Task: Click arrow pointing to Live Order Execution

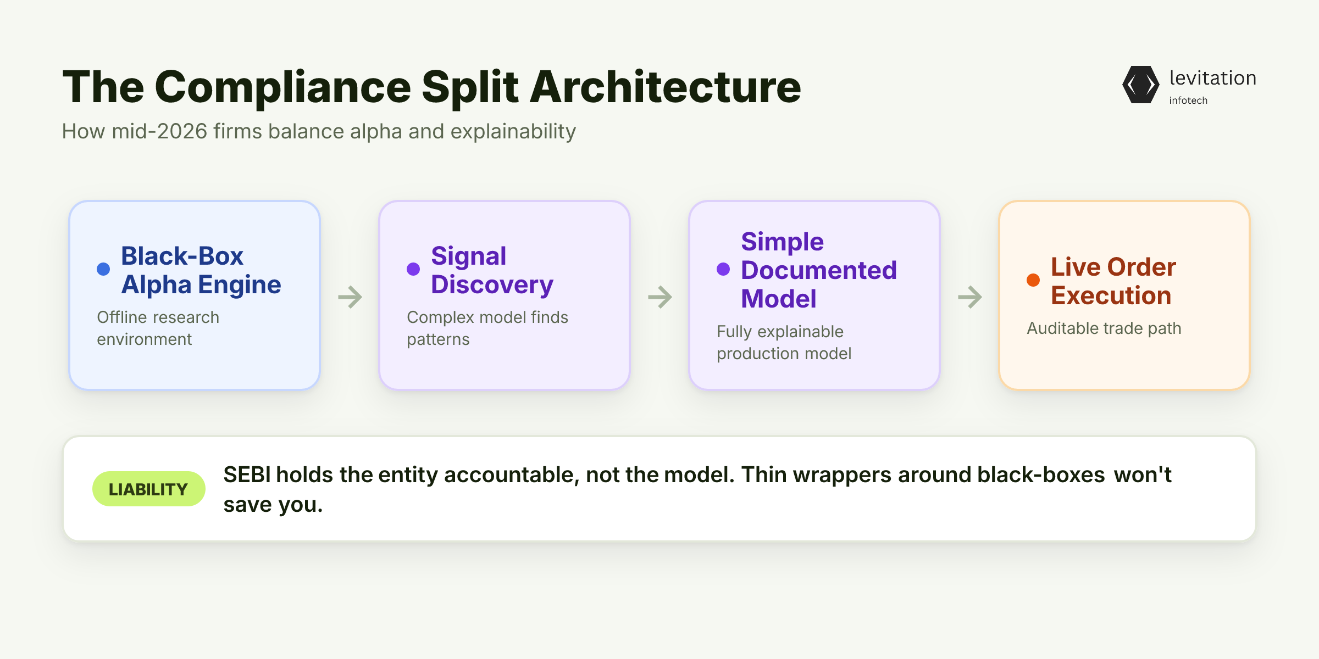Action: pyautogui.click(x=970, y=297)
